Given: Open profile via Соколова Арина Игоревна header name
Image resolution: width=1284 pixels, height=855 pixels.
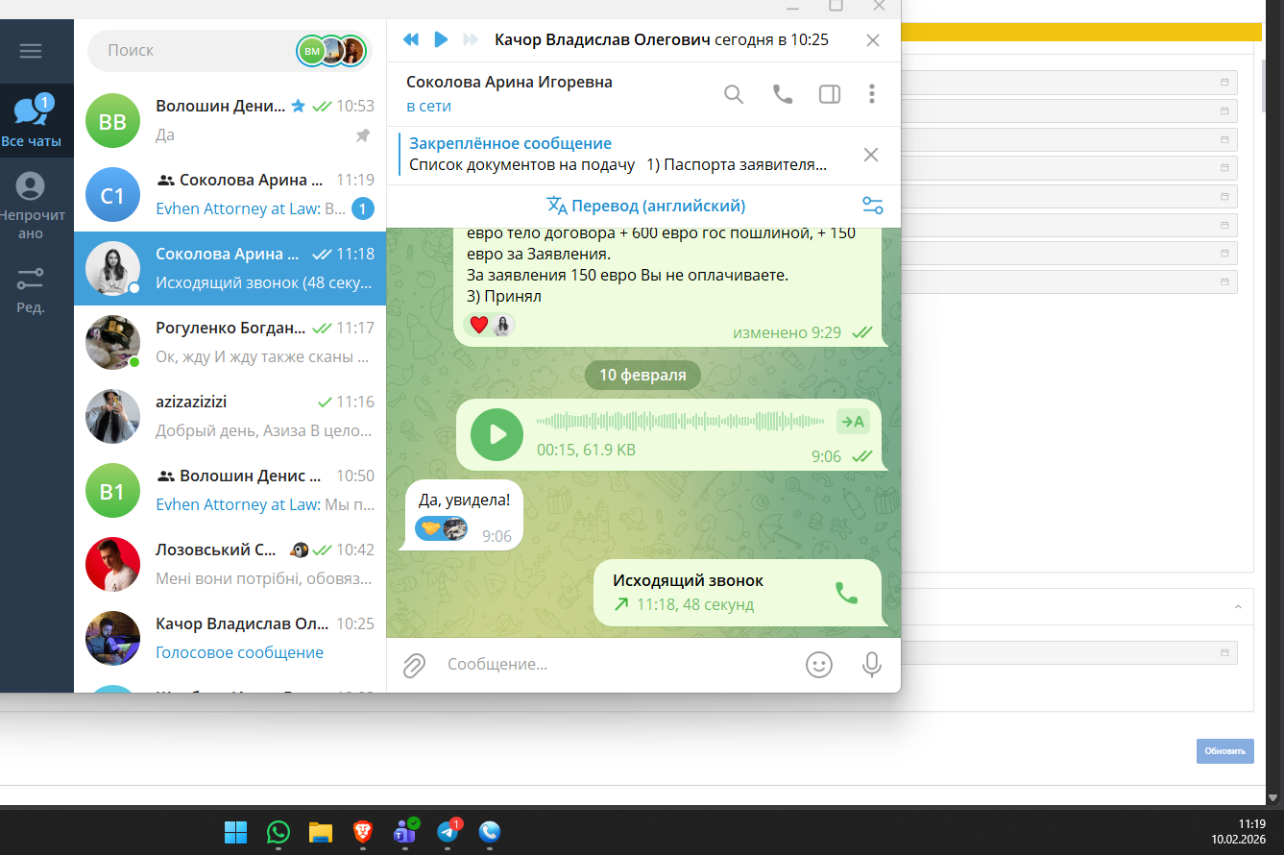Looking at the screenshot, I should point(509,83).
